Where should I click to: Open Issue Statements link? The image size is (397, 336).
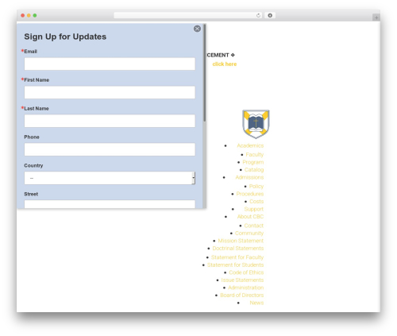coord(242,280)
